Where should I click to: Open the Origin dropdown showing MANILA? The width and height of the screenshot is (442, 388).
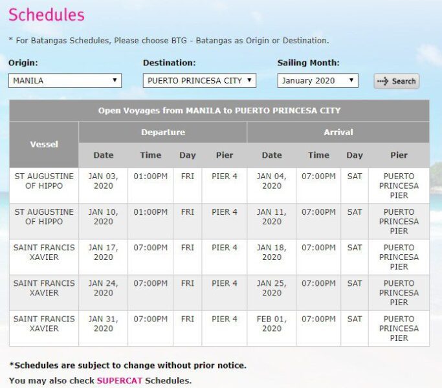coord(65,81)
